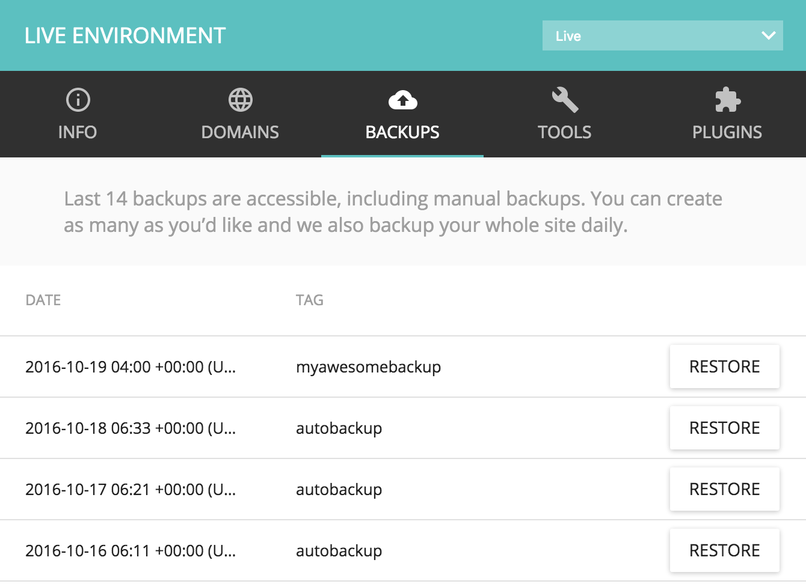Click Restore on the 2016-10-18 autobackup
This screenshot has height=584, width=806.
(x=724, y=428)
